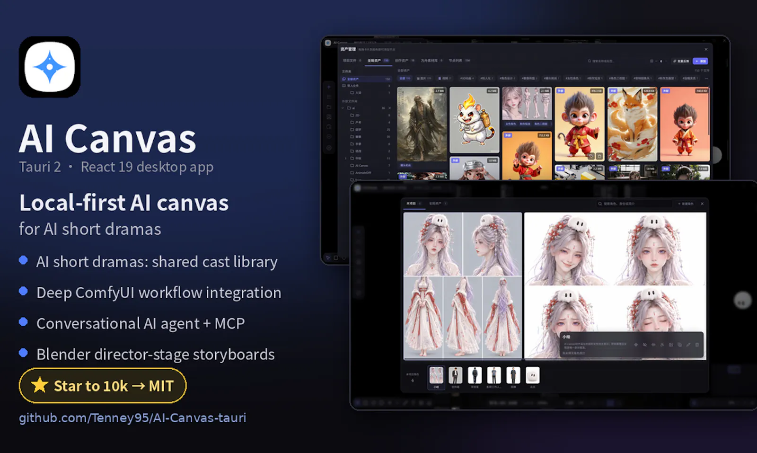Open the github.com/Tenney95/AI-Canvas-tauri link
Image resolution: width=757 pixels, height=453 pixels.
[132, 418]
